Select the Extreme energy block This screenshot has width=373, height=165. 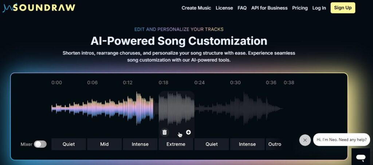click(176, 144)
